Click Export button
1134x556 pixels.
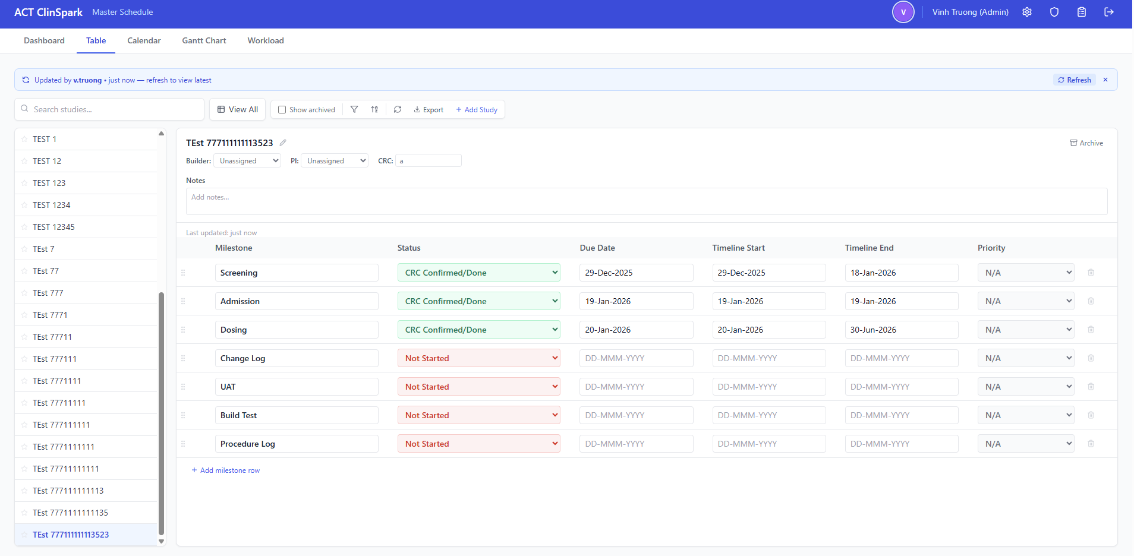point(429,110)
